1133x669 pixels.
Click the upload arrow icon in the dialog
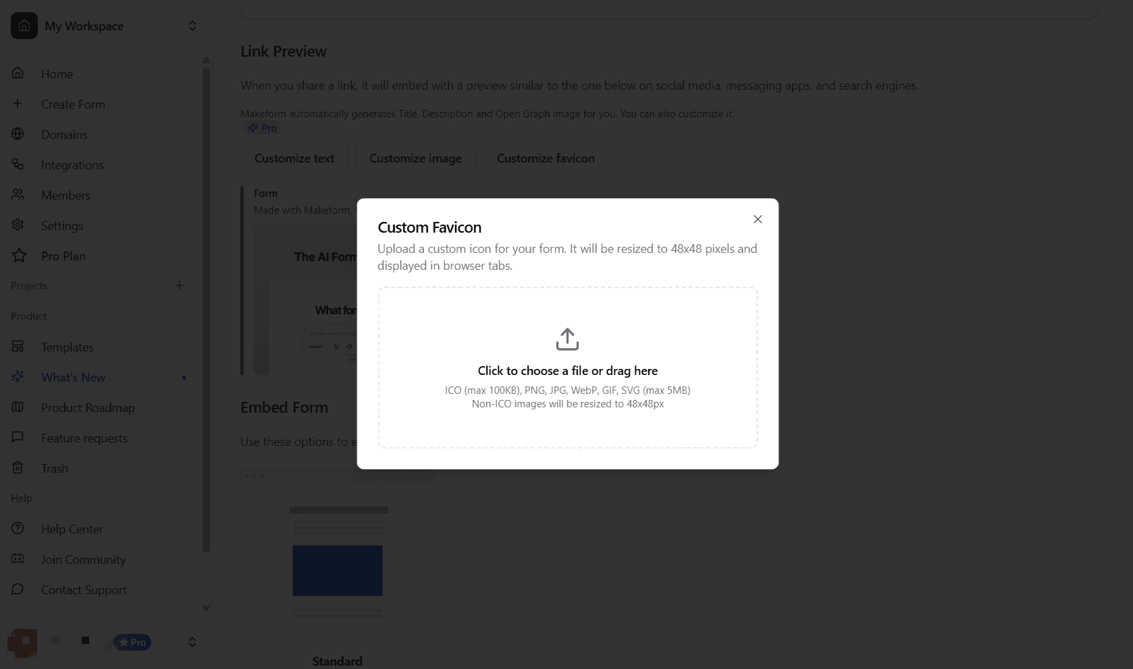(567, 339)
